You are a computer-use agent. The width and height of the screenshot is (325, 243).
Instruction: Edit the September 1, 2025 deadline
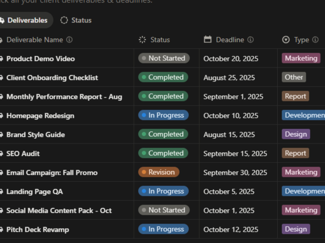233,97
